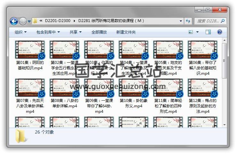Click 新建文件夹 button
Viewport: 236px width, 154px height.
[x=126, y=32]
